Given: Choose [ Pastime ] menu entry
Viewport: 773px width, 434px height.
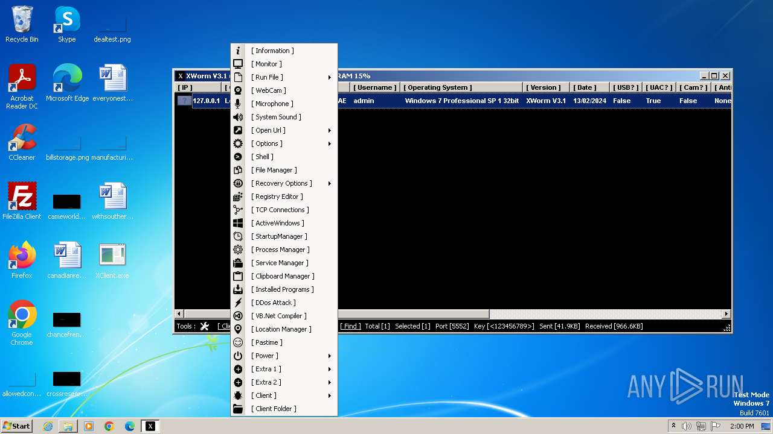Looking at the screenshot, I should pyautogui.click(x=284, y=342).
